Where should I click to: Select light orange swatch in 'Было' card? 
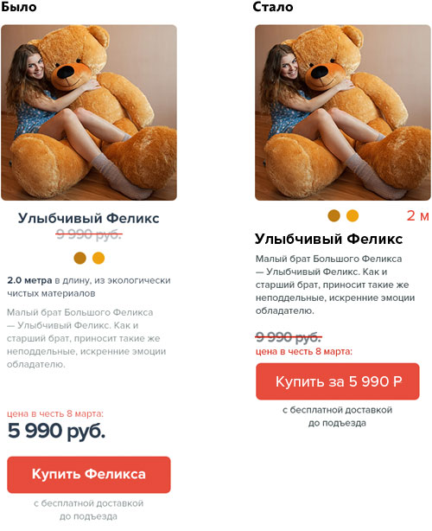98,258
